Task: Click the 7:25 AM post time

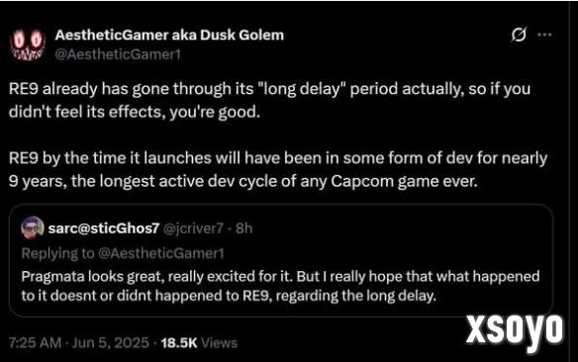Action: 35,343
